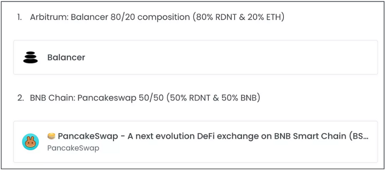
Task: Click the (80% RDNT & 20% ETH) text
Action: click(239, 18)
